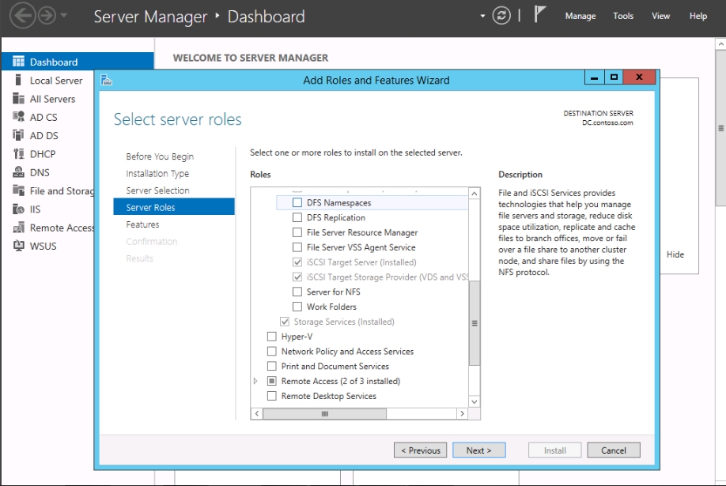Click the DNS role icon
Image resolution: width=726 pixels, height=486 pixels.
click(19, 172)
